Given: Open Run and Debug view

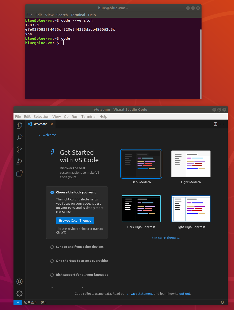Looking at the screenshot, I should pyautogui.click(x=19, y=161).
